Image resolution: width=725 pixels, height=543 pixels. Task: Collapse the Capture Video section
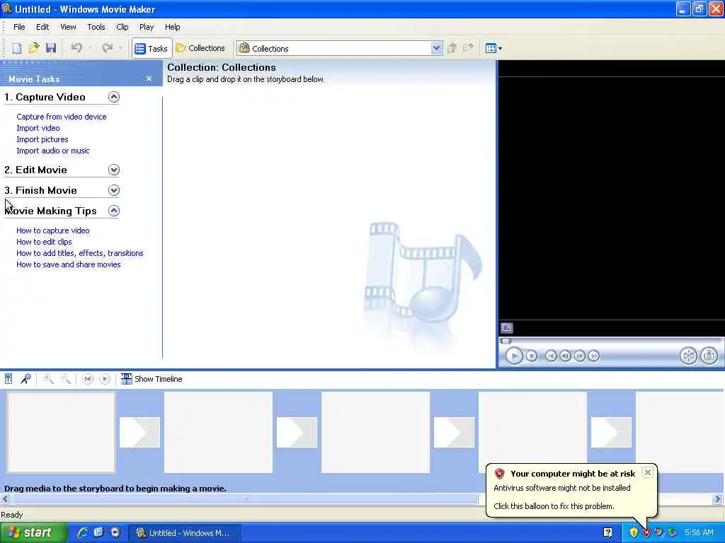[114, 97]
